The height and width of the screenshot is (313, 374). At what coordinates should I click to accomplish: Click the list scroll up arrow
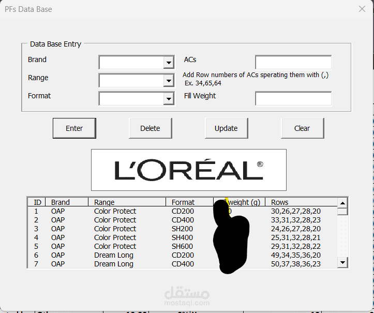point(342,203)
